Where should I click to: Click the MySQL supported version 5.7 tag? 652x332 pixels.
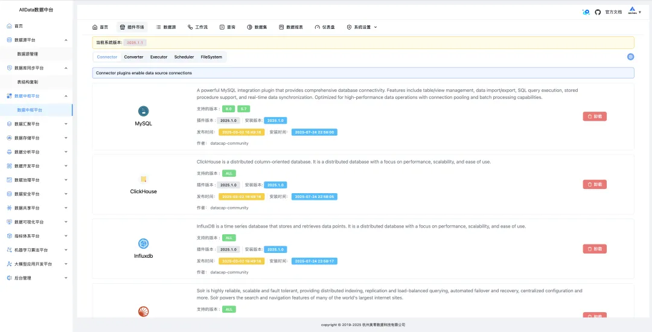point(244,109)
